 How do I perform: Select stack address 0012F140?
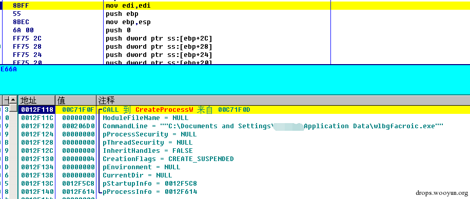[37, 191]
